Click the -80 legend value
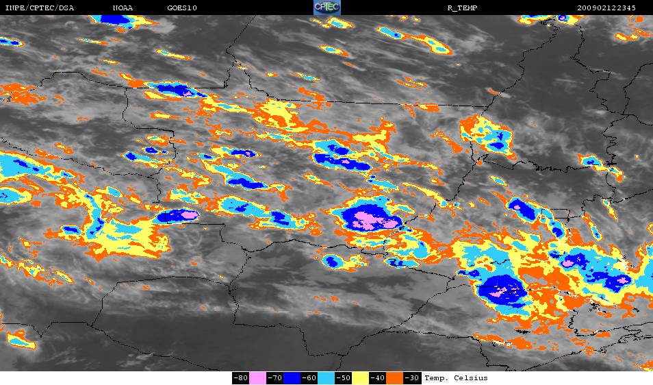653x385 pixels. click(241, 378)
